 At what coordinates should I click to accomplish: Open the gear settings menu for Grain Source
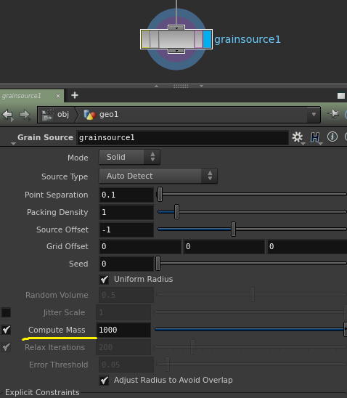click(x=298, y=137)
